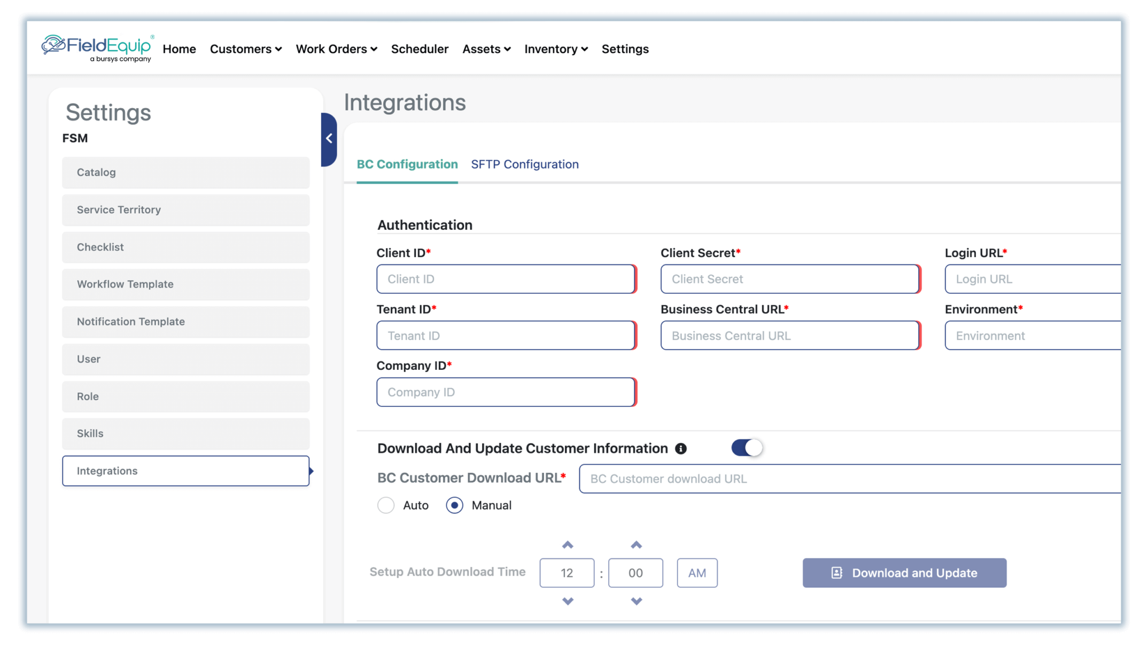The image size is (1148, 645).
Task: Click the info icon beside Download And Update Customer Information
Action: pos(681,448)
